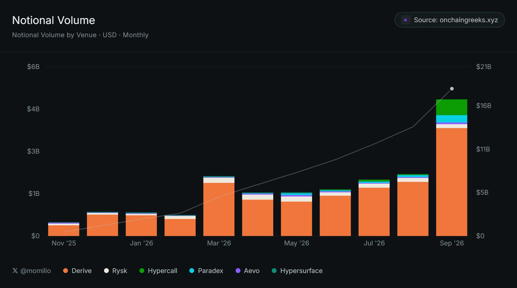Click the $16B right axis label
The image size is (517, 288).
coord(484,106)
